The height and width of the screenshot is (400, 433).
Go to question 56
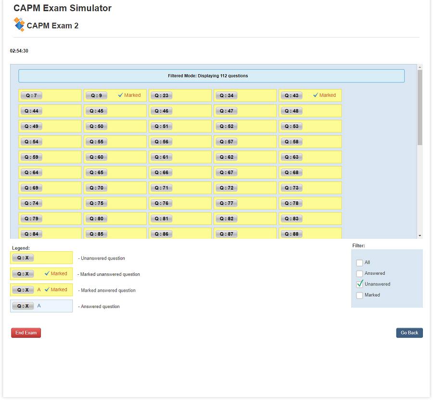pos(161,142)
